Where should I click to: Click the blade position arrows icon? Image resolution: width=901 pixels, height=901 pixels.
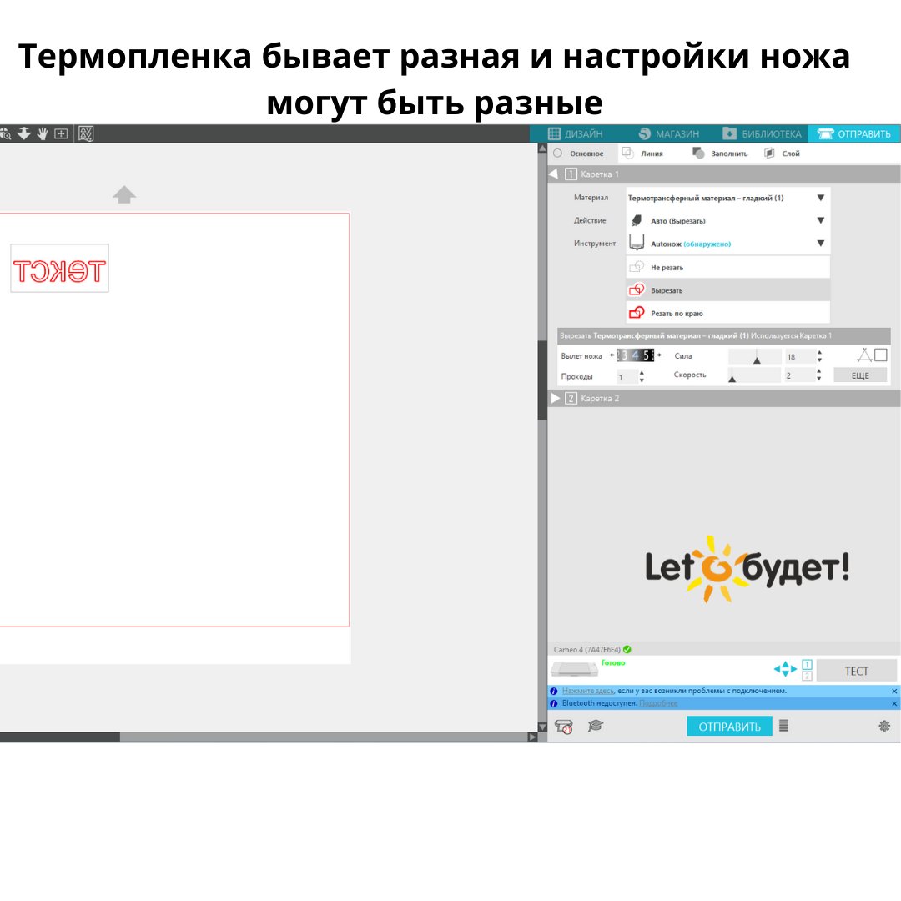point(785,669)
